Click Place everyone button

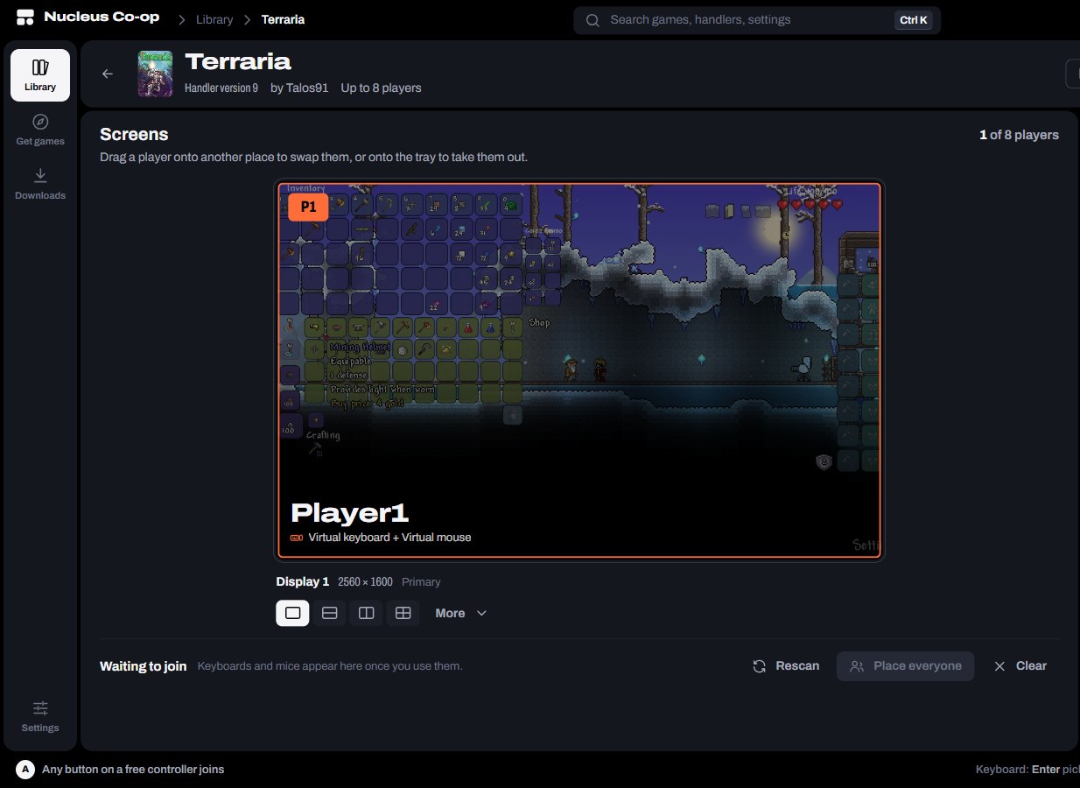click(x=905, y=666)
